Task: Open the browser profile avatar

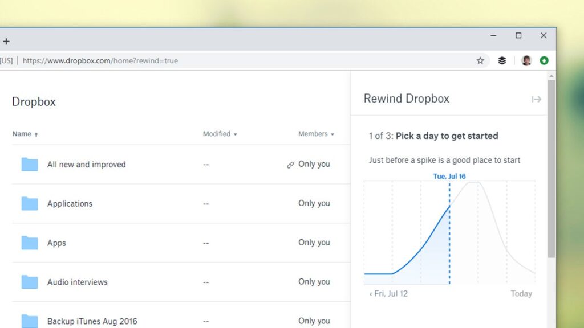Action: point(526,60)
